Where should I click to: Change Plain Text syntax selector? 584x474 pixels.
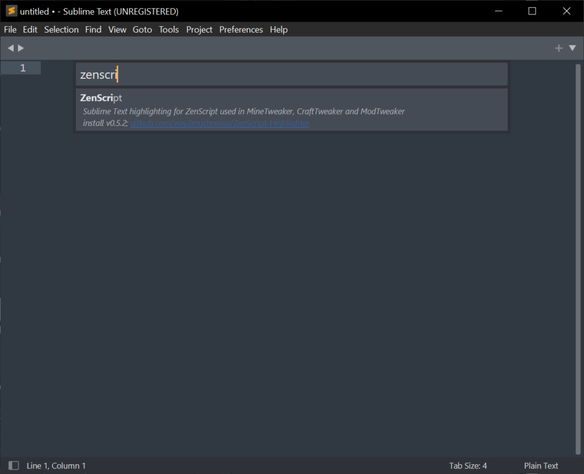541,466
